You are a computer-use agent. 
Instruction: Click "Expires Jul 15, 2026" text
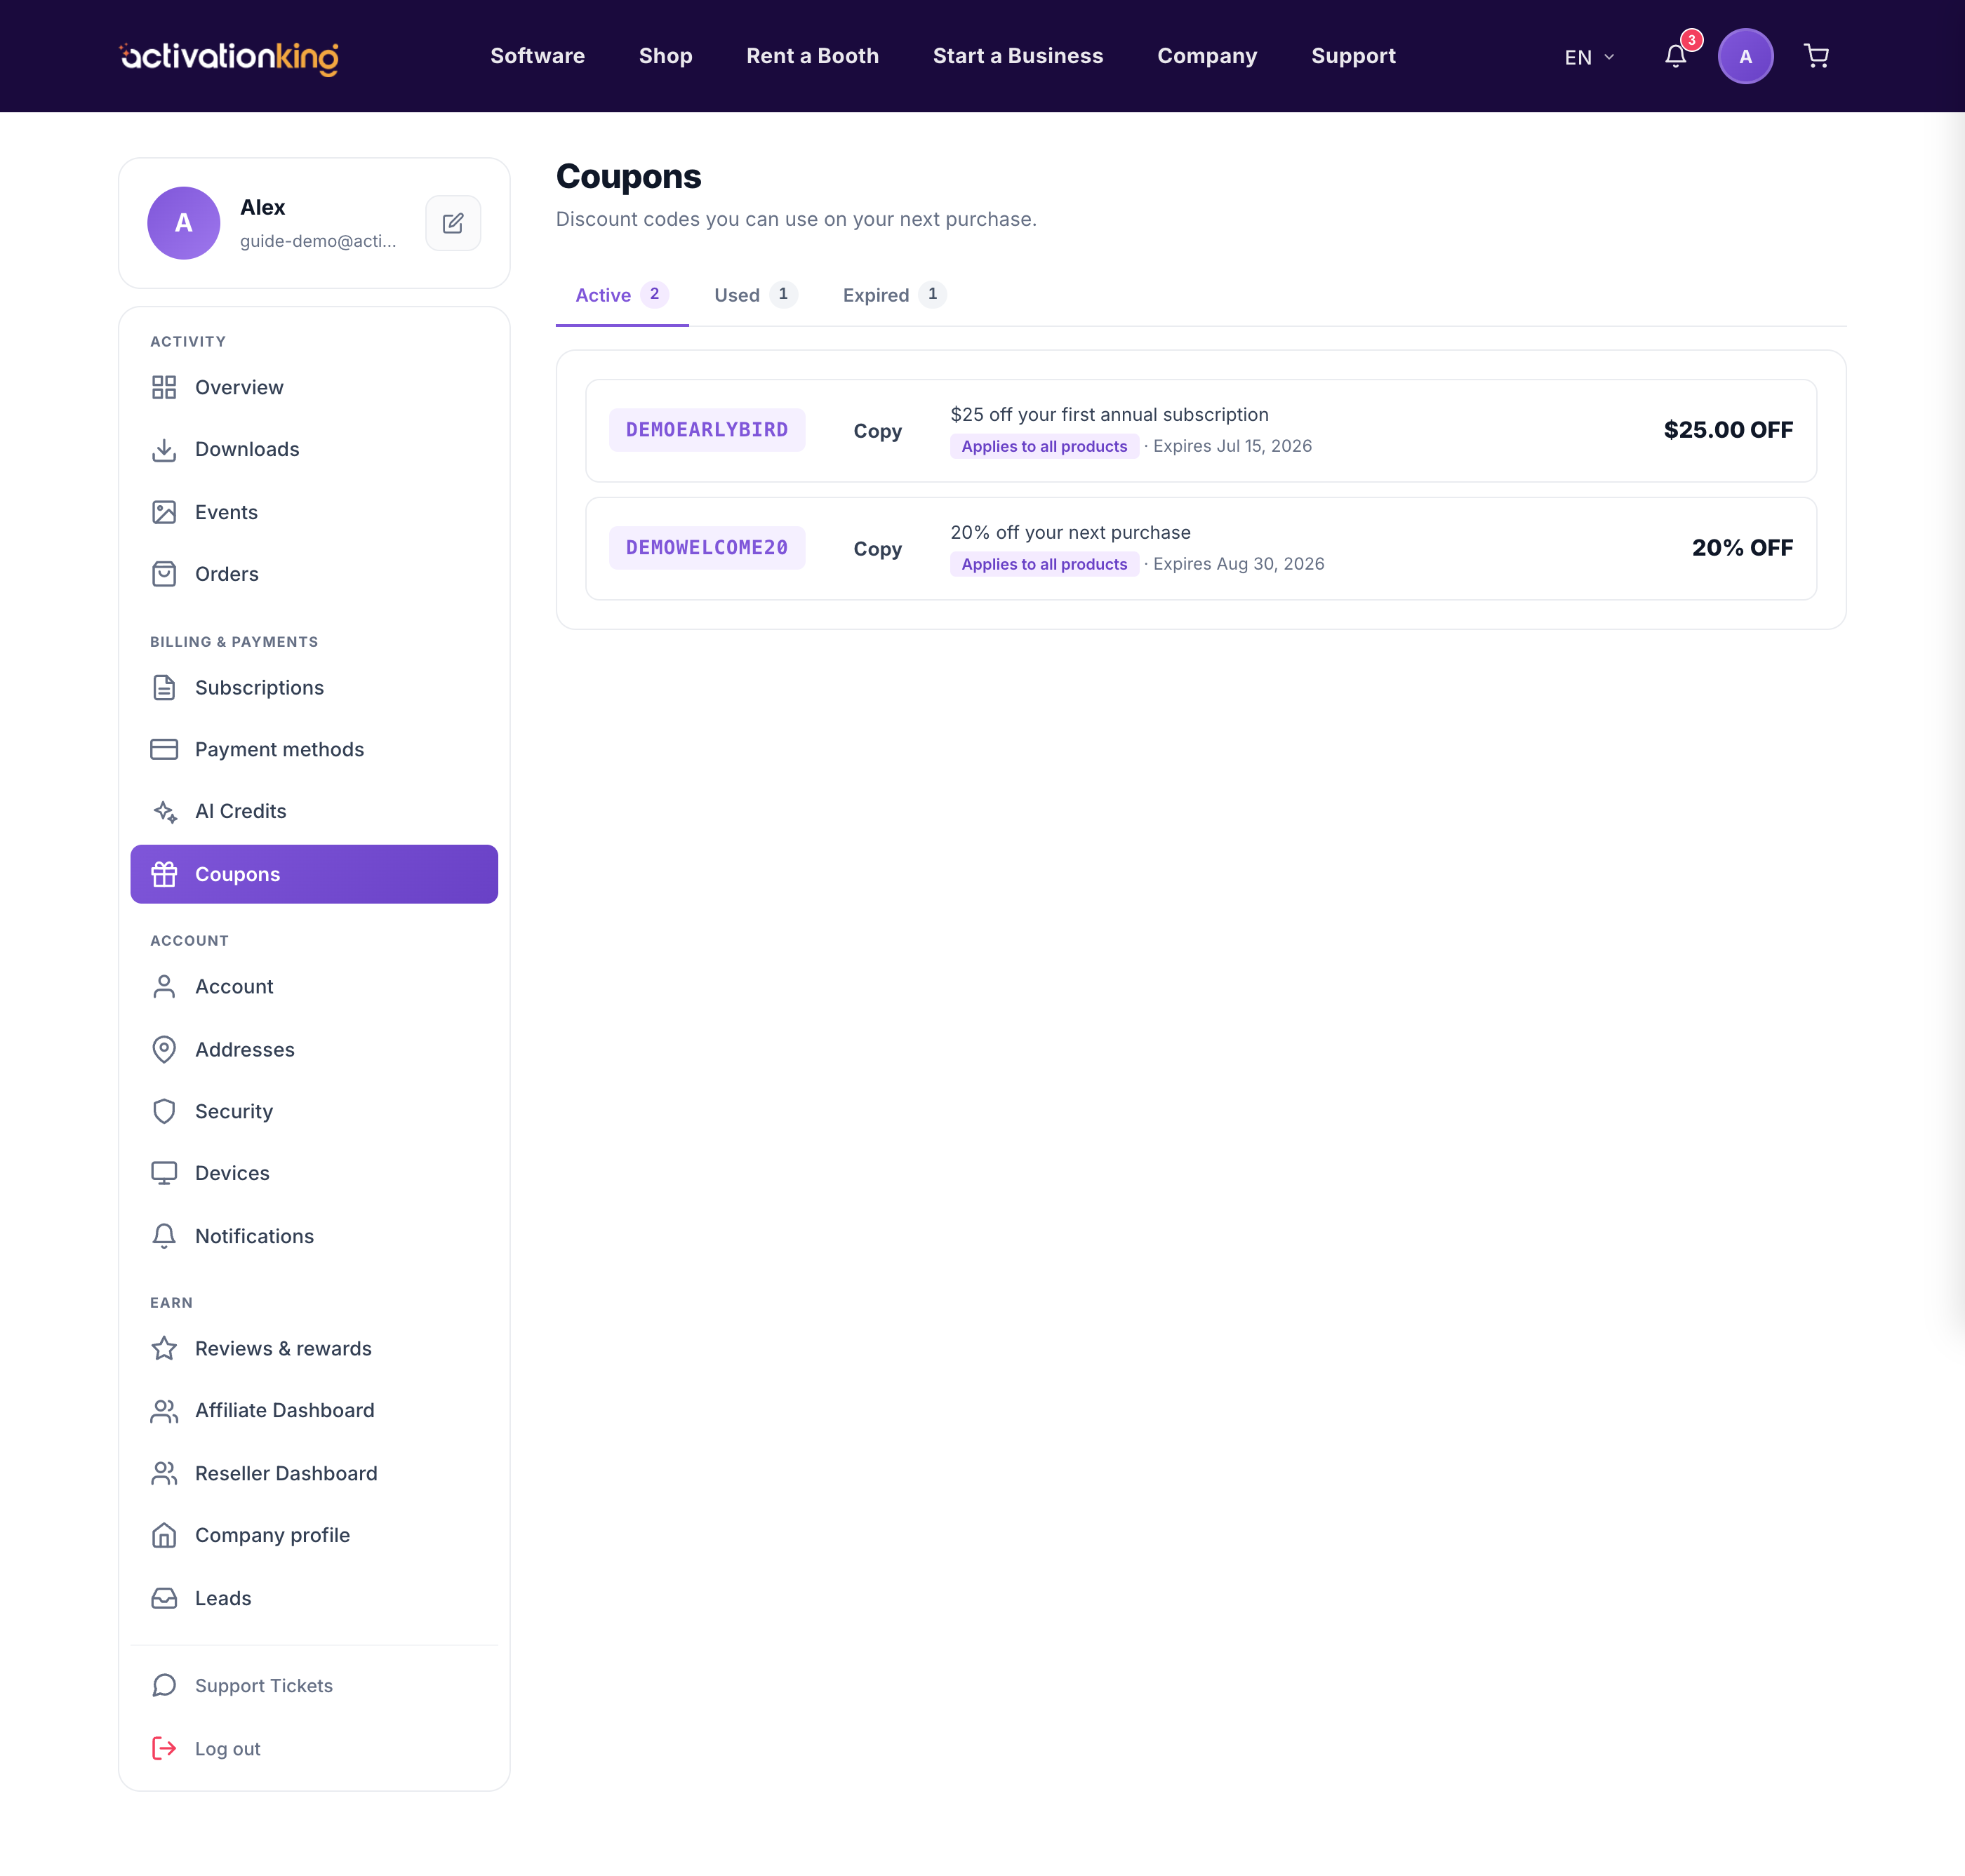1232,446
